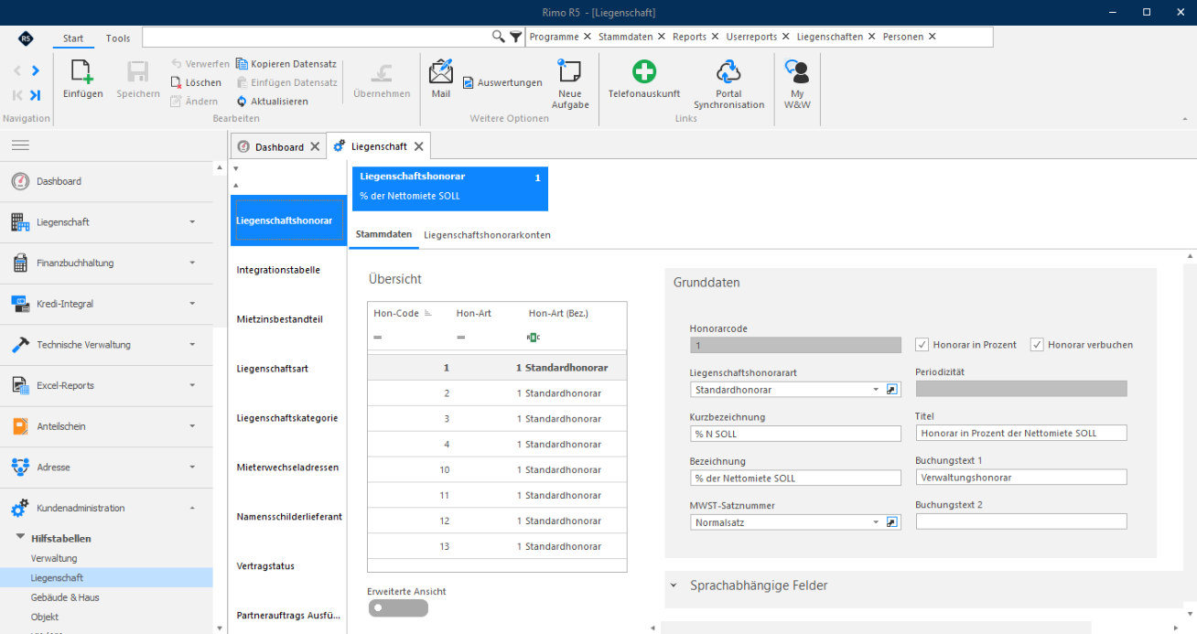The image size is (1197, 634).
Task: Close the Liegenschaft document tab
Action: tap(419, 146)
